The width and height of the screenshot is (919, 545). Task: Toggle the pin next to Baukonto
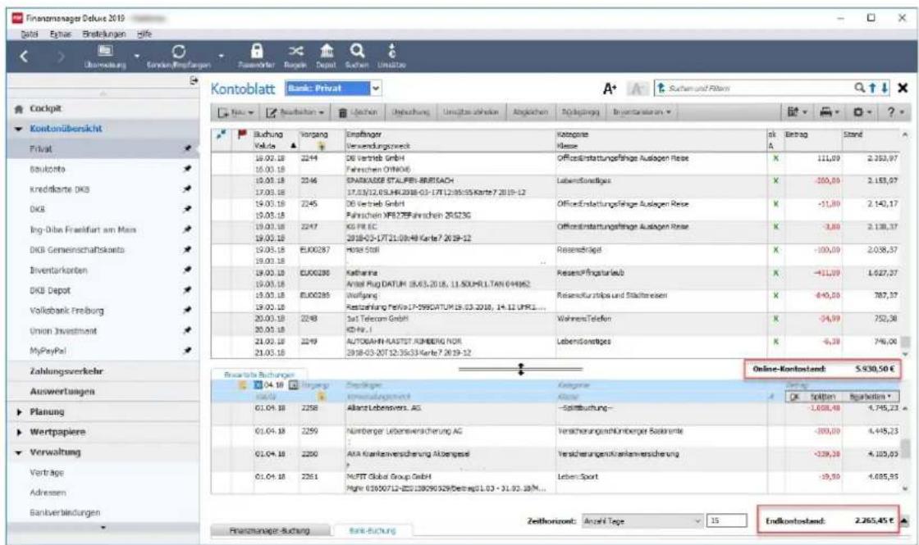(187, 169)
